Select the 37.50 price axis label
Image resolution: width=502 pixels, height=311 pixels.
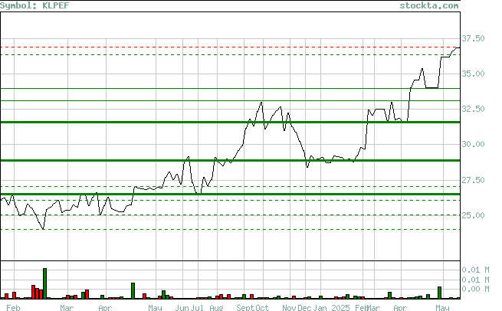(473, 39)
